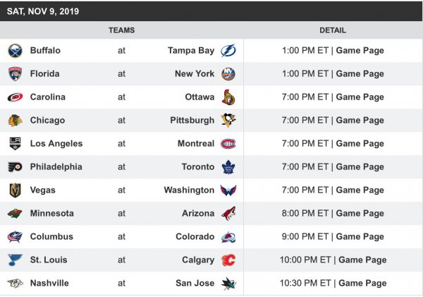Open Game Page for Buffalo at Tampa Bay
This screenshot has height=297, width=423.
[x=360, y=51]
